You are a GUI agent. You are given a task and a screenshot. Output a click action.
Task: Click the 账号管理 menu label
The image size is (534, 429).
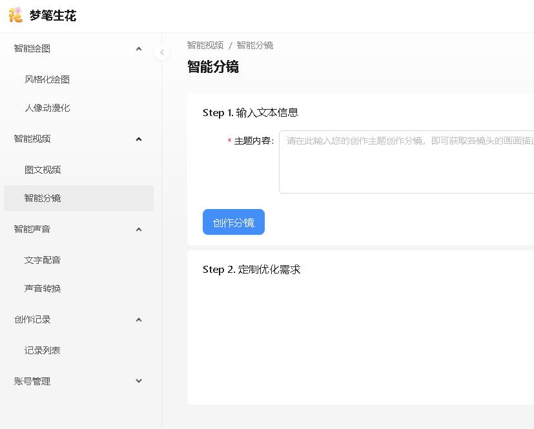click(32, 381)
